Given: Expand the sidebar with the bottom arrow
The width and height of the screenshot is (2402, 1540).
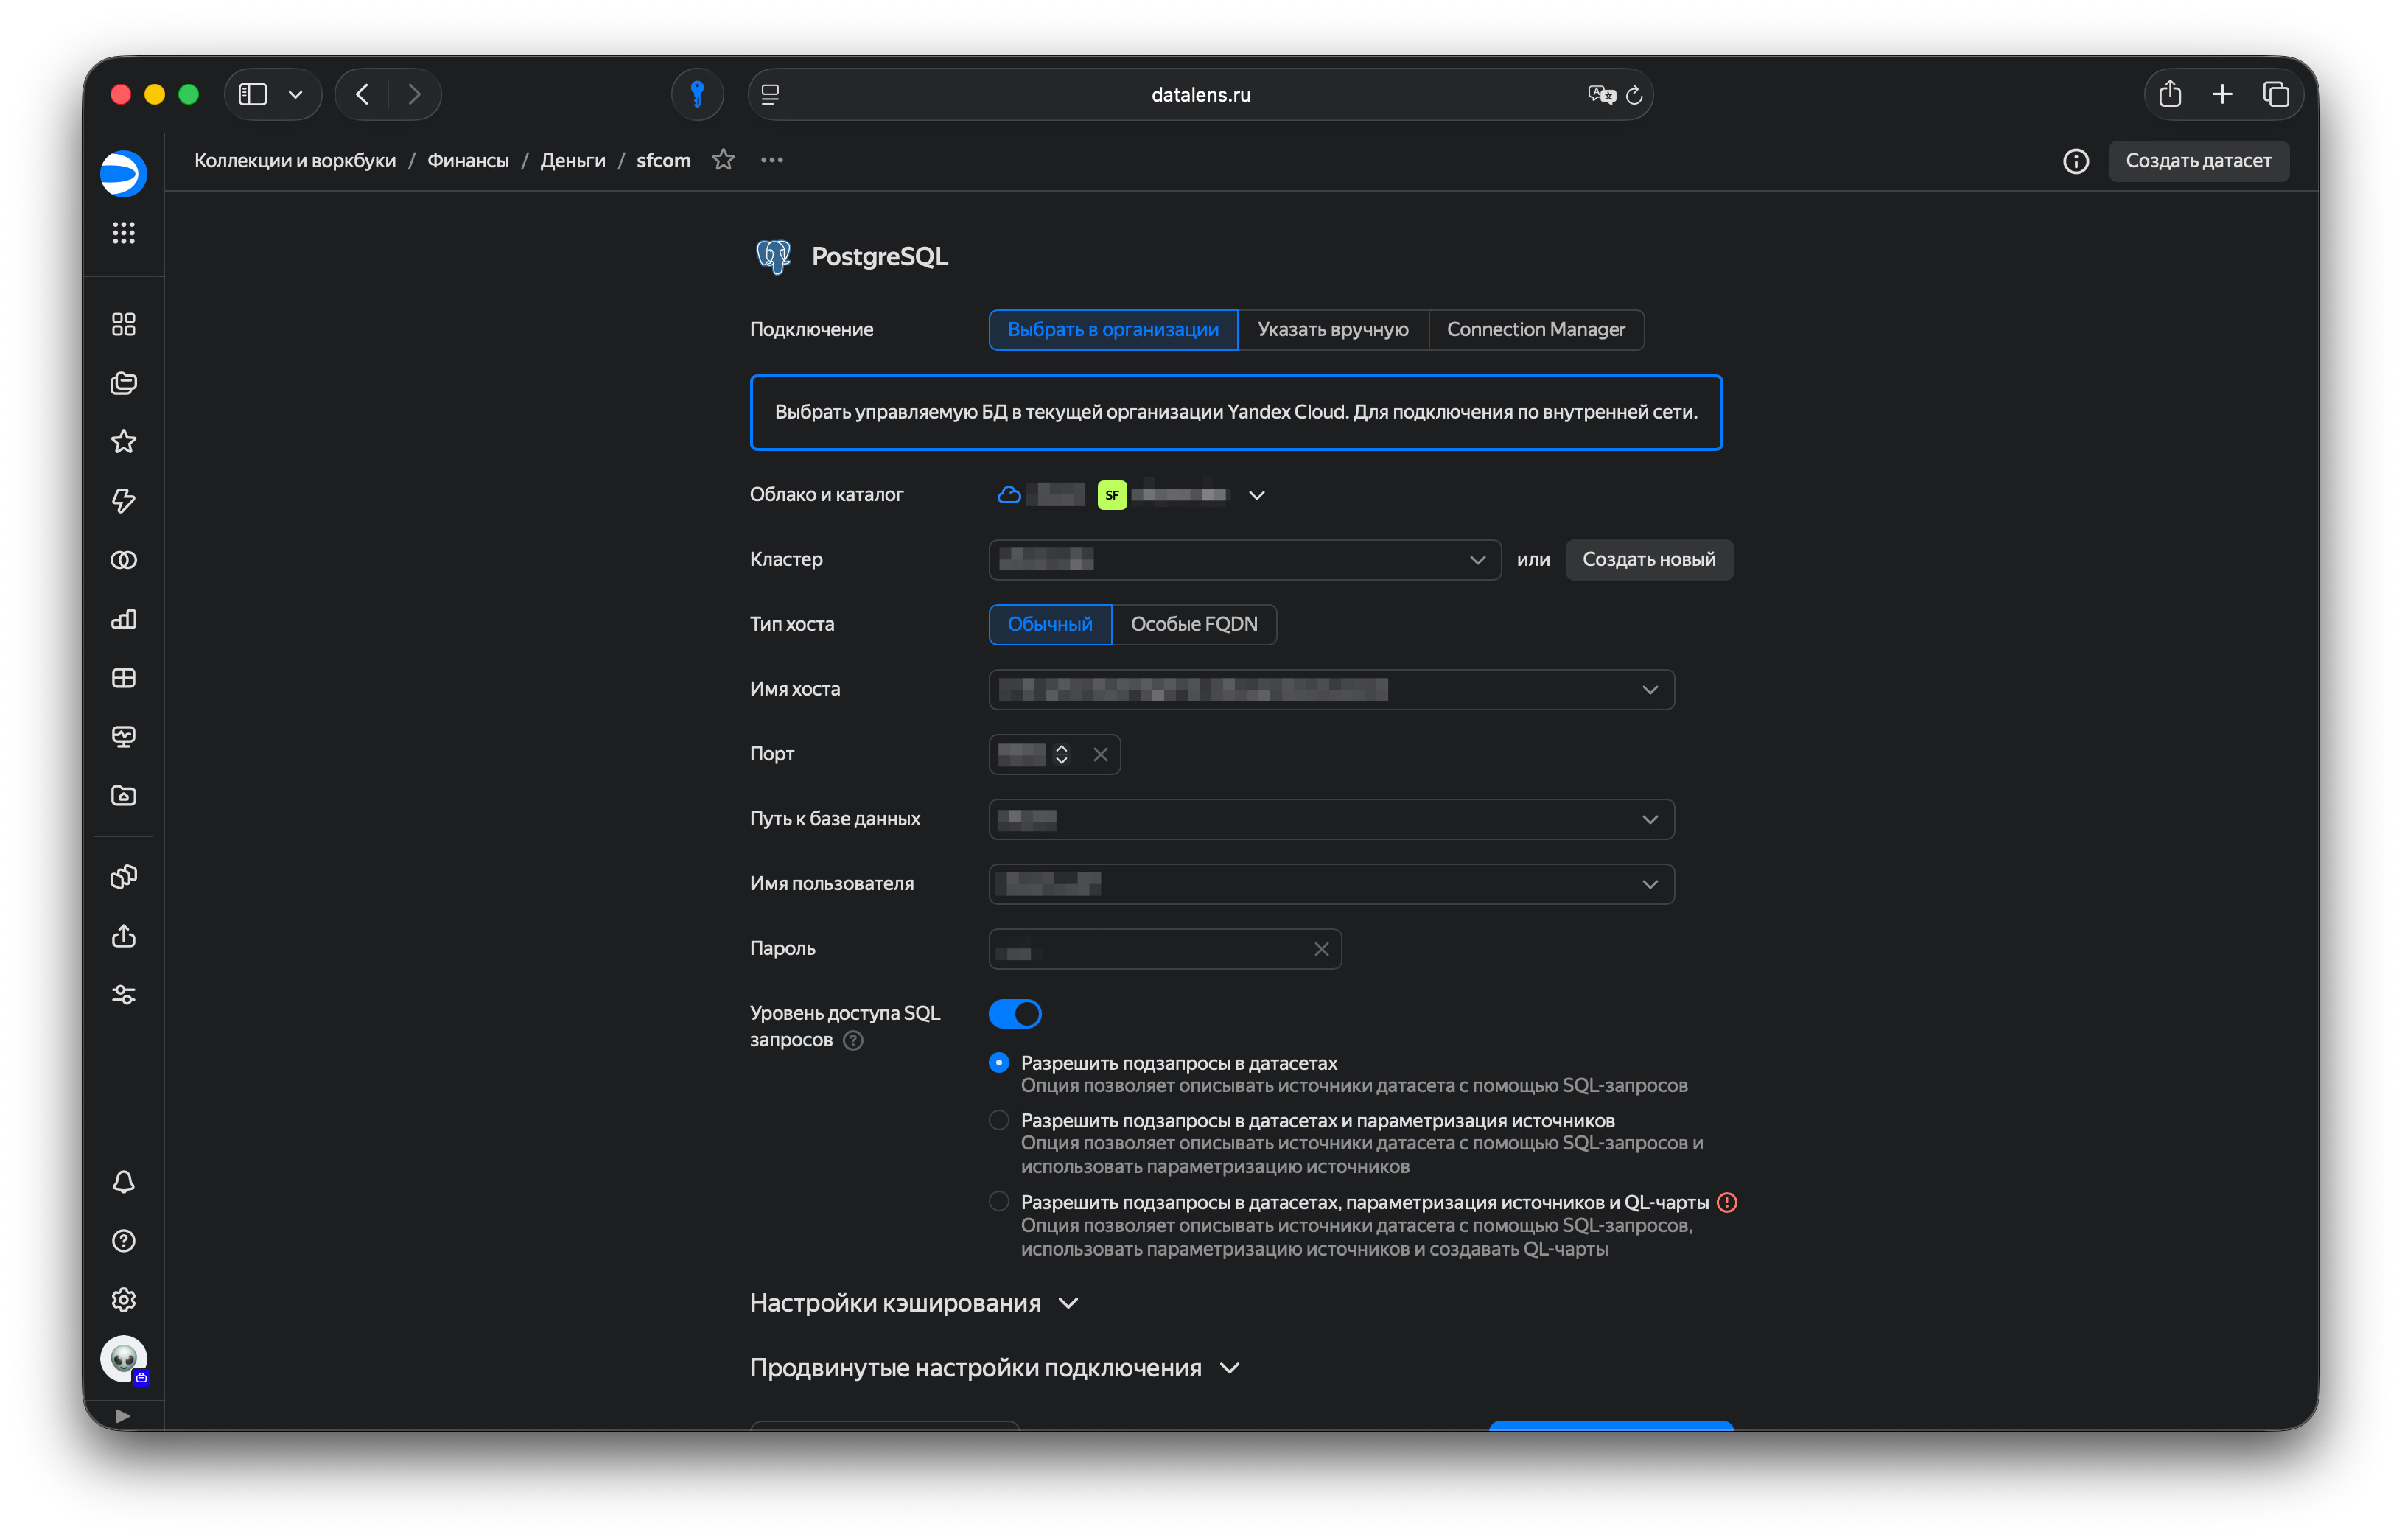Looking at the screenshot, I should 122,1416.
